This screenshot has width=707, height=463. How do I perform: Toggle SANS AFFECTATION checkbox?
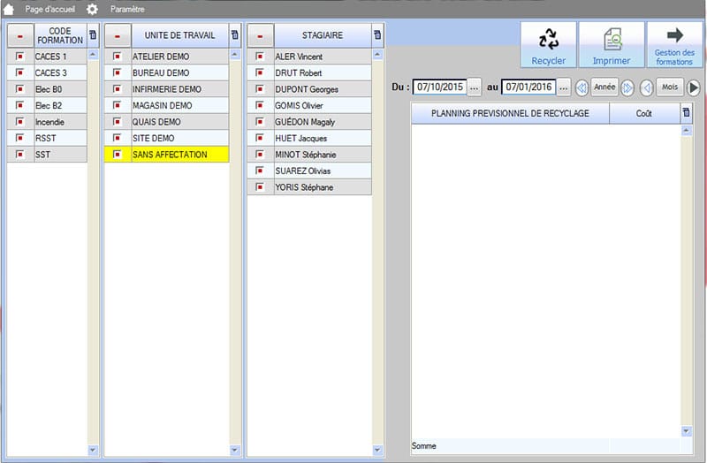118,154
